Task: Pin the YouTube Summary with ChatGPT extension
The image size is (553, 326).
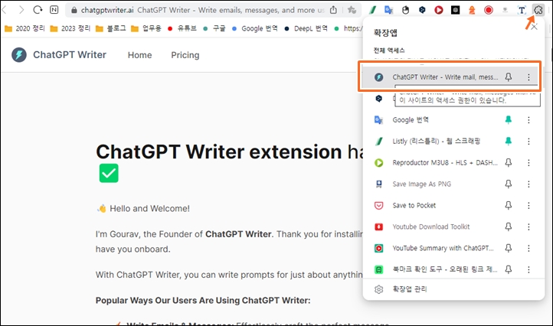Action: tap(509, 248)
